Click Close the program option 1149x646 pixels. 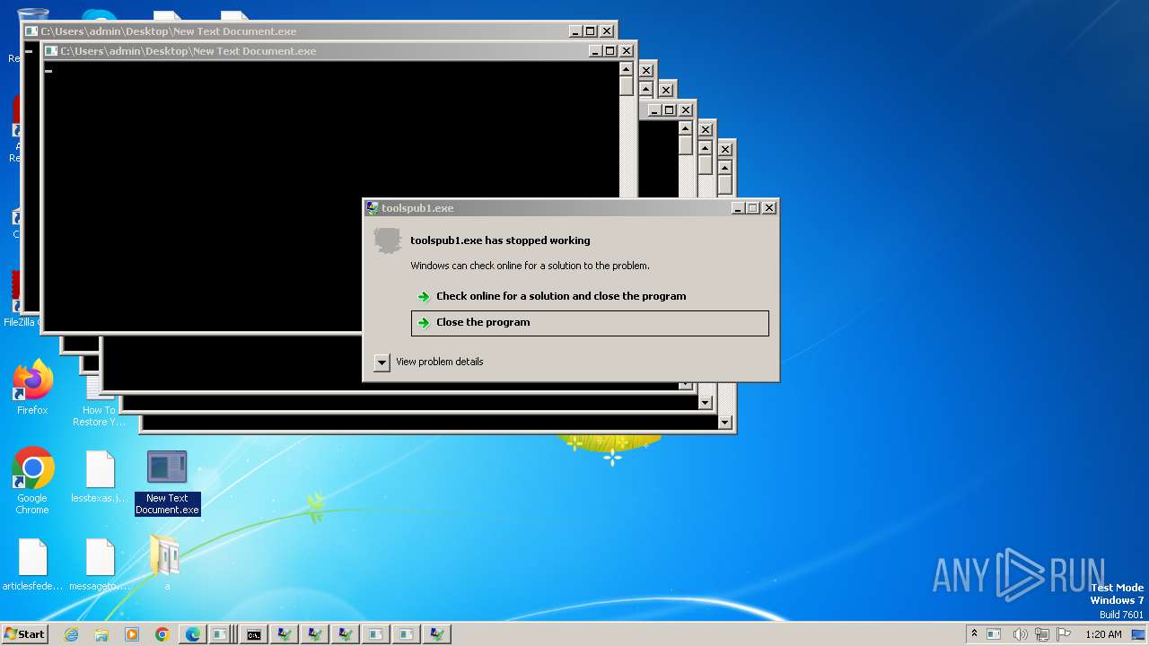pyautogui.click(x=590, y=323)
